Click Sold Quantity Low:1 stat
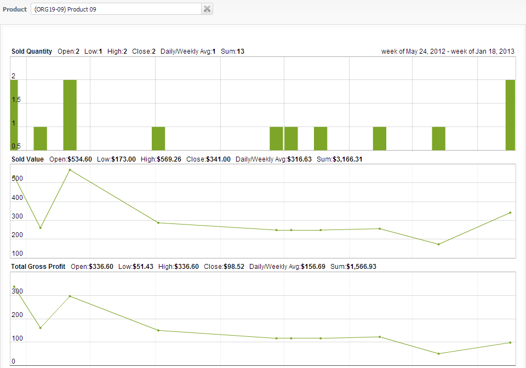The image size is (526, 368). tap(93, 51)
